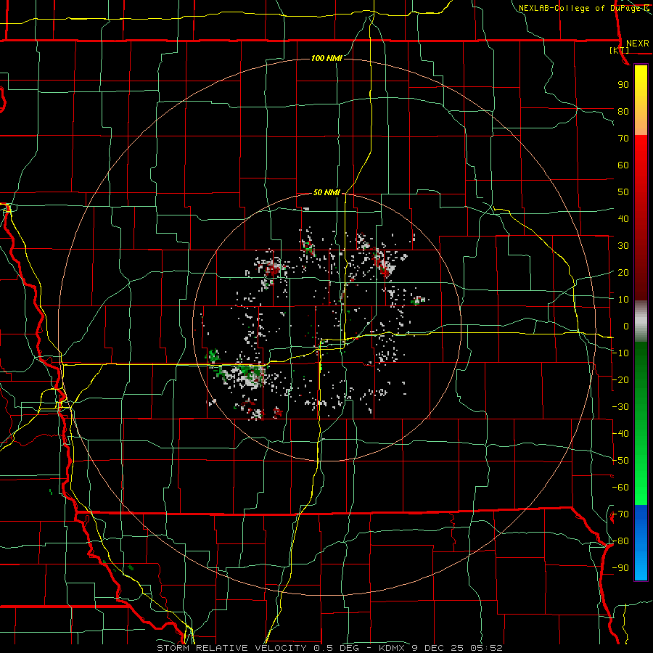Click the positive 30 knot scale value
653x653 pixels.
623,246
